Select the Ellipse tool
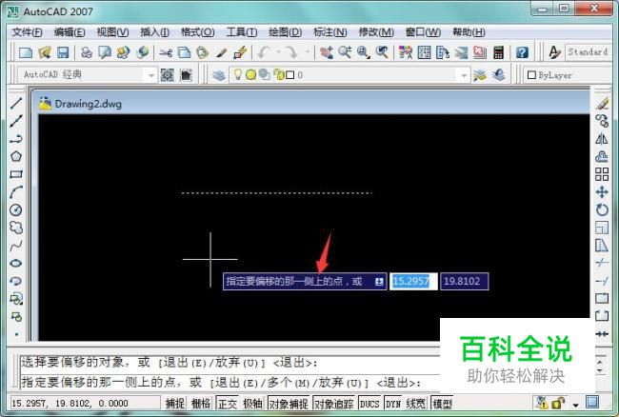619x417 pixels. click(x=16, y=263)
